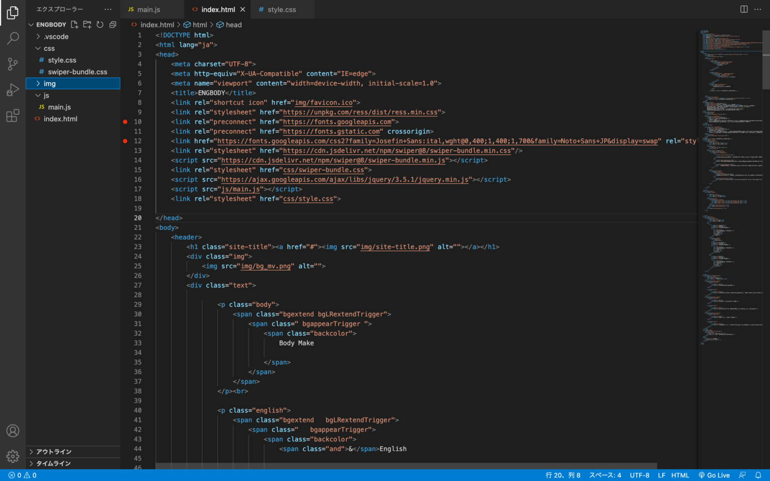
Task: Open the Run and Debug view
Action: 13,90
